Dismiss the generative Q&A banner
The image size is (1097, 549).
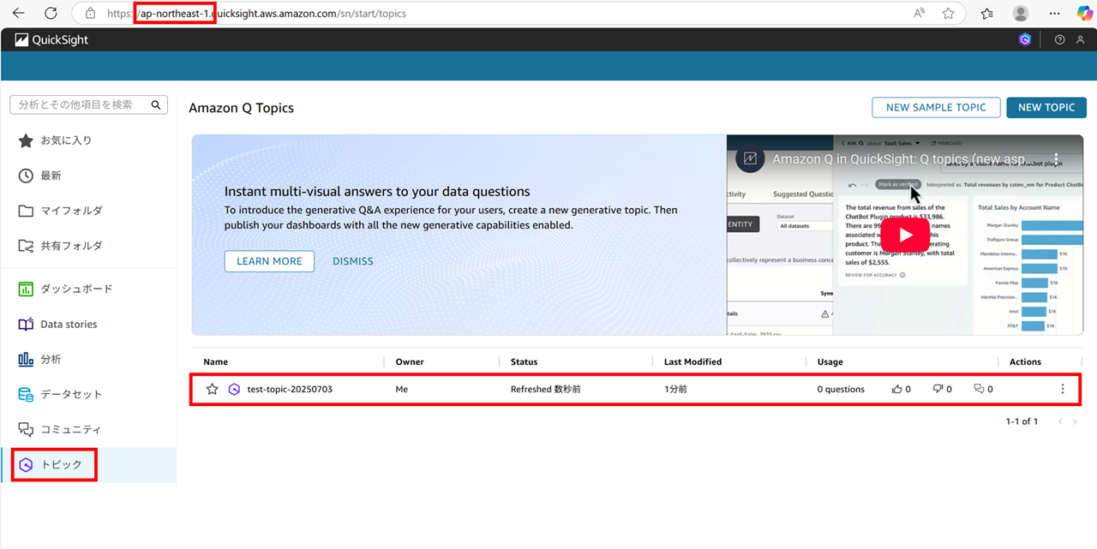(353, 261)
